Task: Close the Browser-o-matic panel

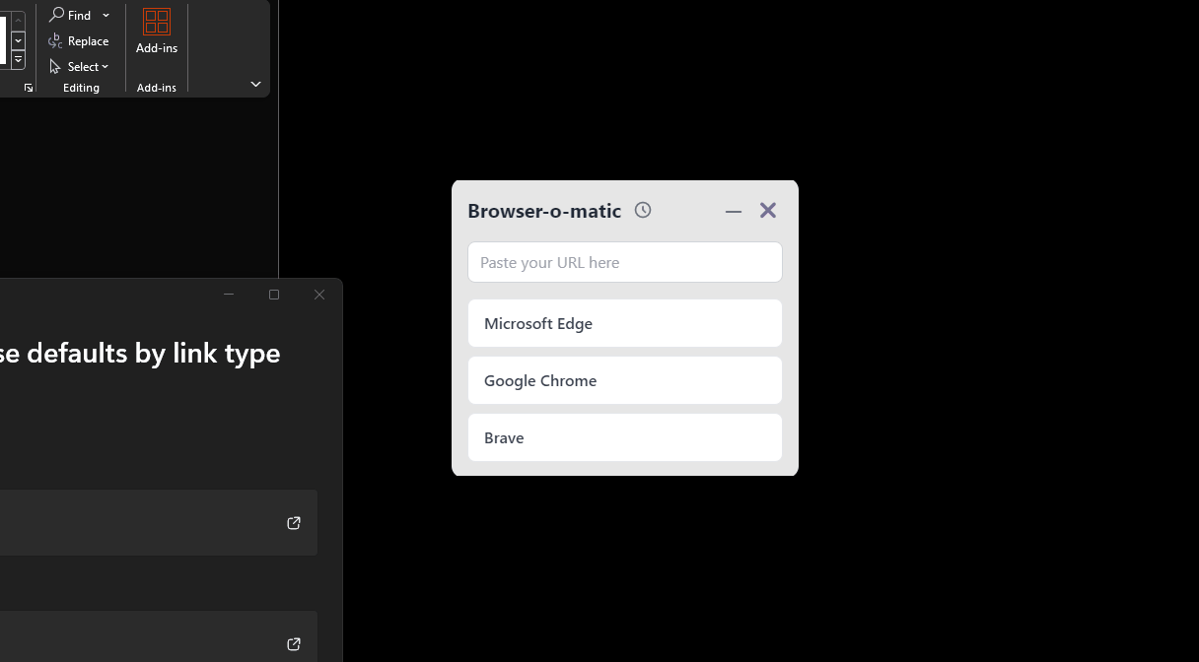Action: [x=768, y=210]
